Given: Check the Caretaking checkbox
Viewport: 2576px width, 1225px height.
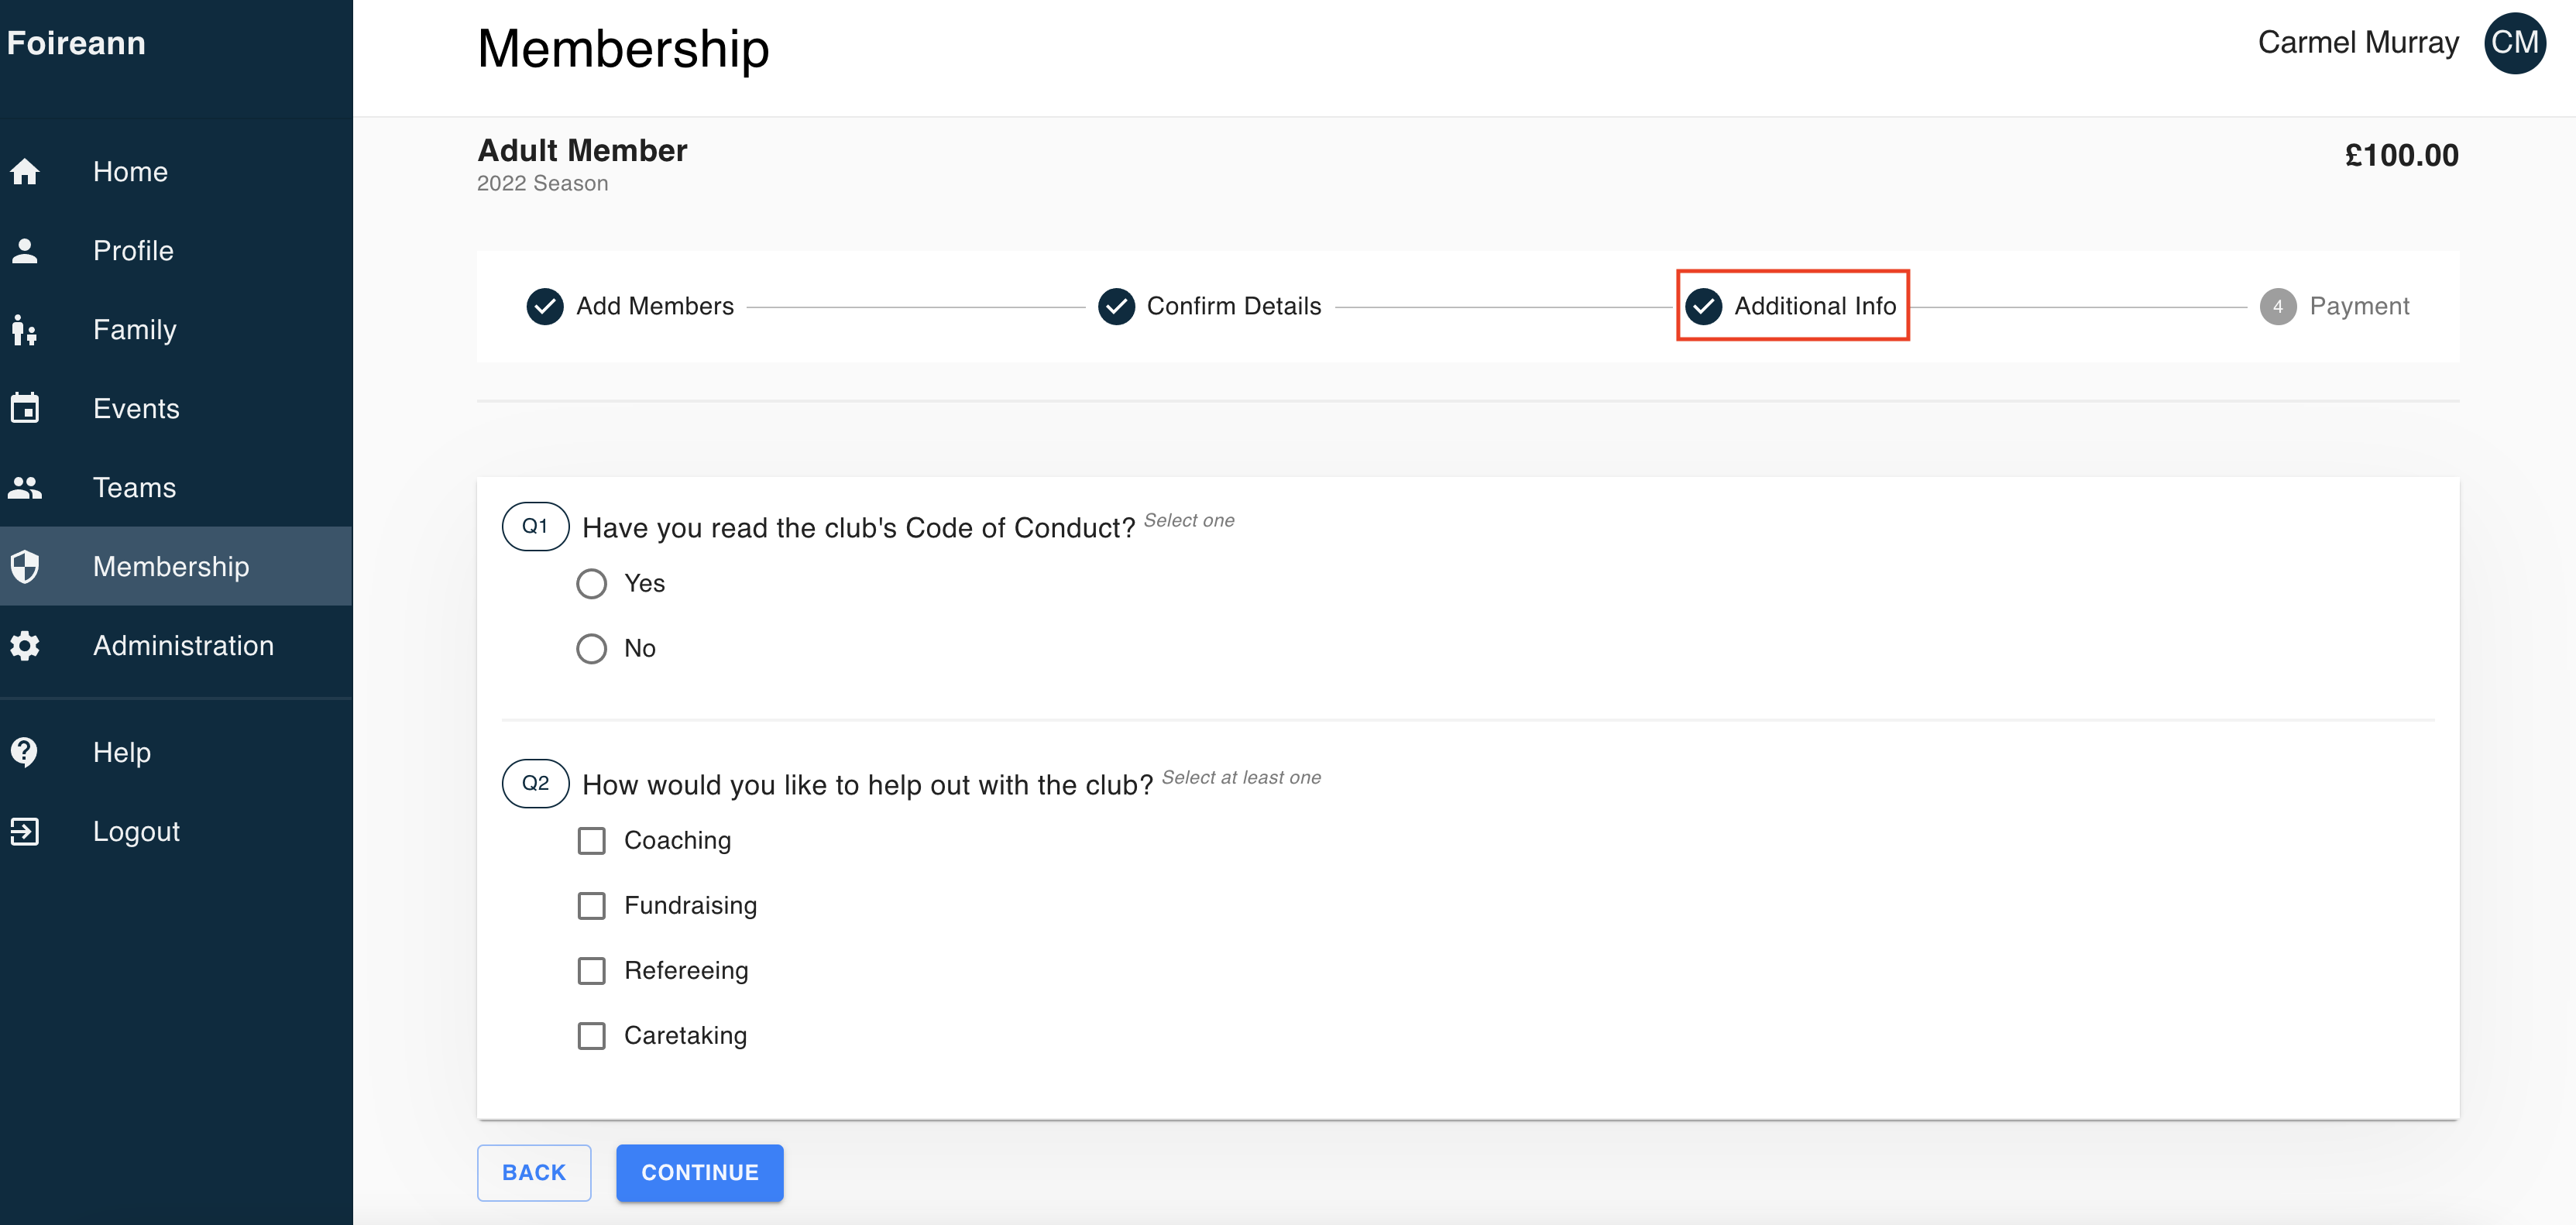Looking at the screenshot, I should pyautogui.click(x=591, y=1036).
